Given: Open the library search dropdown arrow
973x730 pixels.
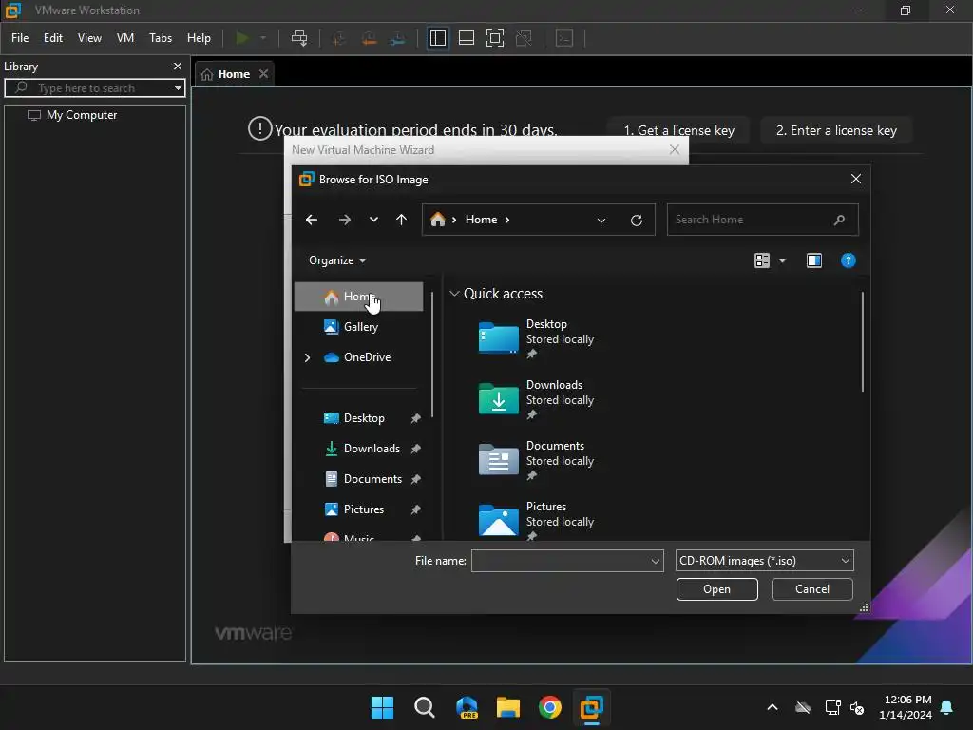Looking at the screenshot, I should [x=178, y=88].
